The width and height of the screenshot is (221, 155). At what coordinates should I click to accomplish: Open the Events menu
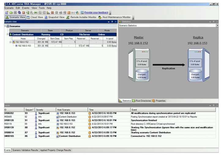click(x=26, y=8)
